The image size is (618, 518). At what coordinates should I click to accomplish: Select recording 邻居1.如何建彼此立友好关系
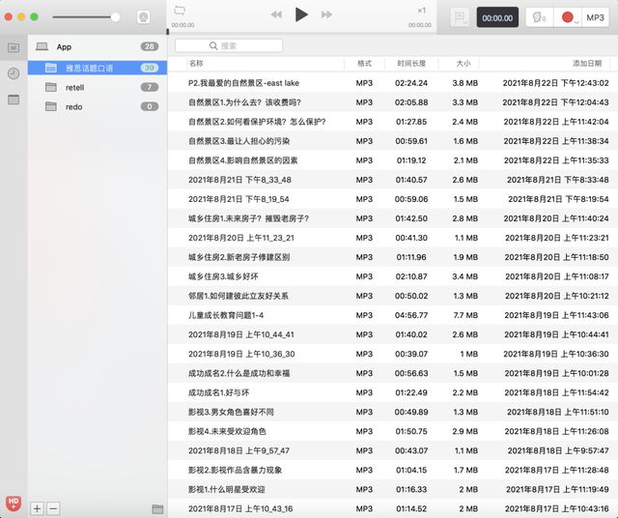393,296
